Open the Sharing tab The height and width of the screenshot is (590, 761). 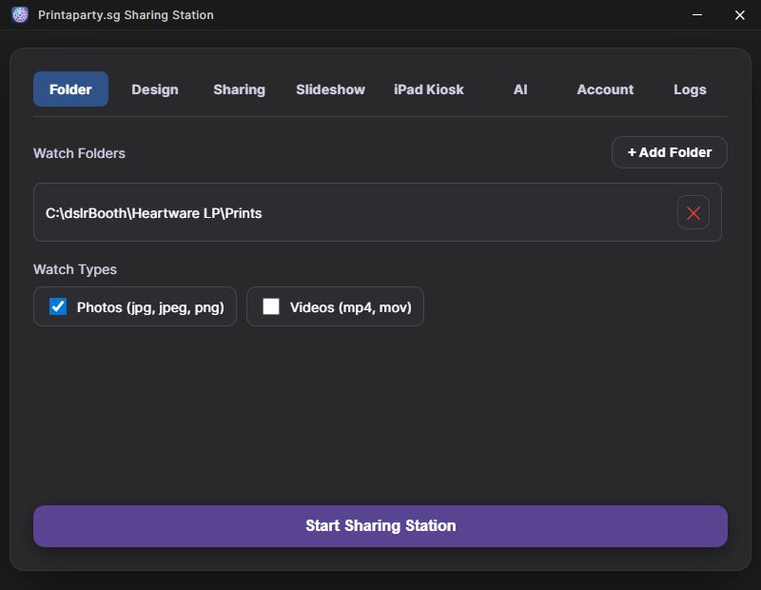point(239,89)
